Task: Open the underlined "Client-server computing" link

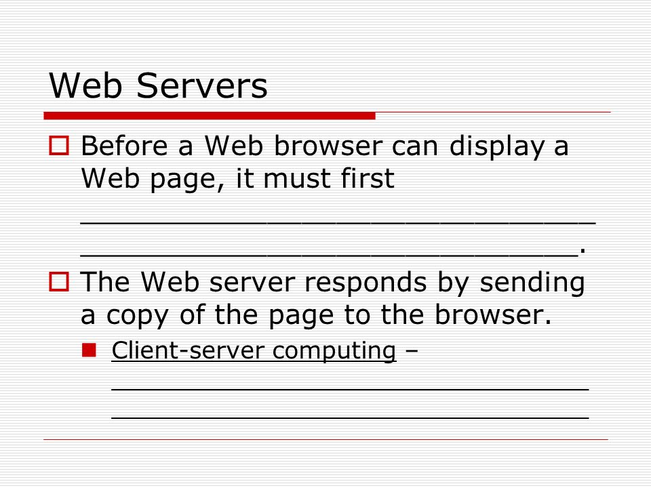Action: pyautogui.click(x=254, y=351)
